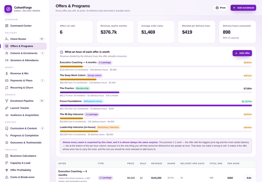Screen dimensions: 262x182
Task: Click the 24 badge on Enrolment Pipeline
Action: [x=42, y=101]
